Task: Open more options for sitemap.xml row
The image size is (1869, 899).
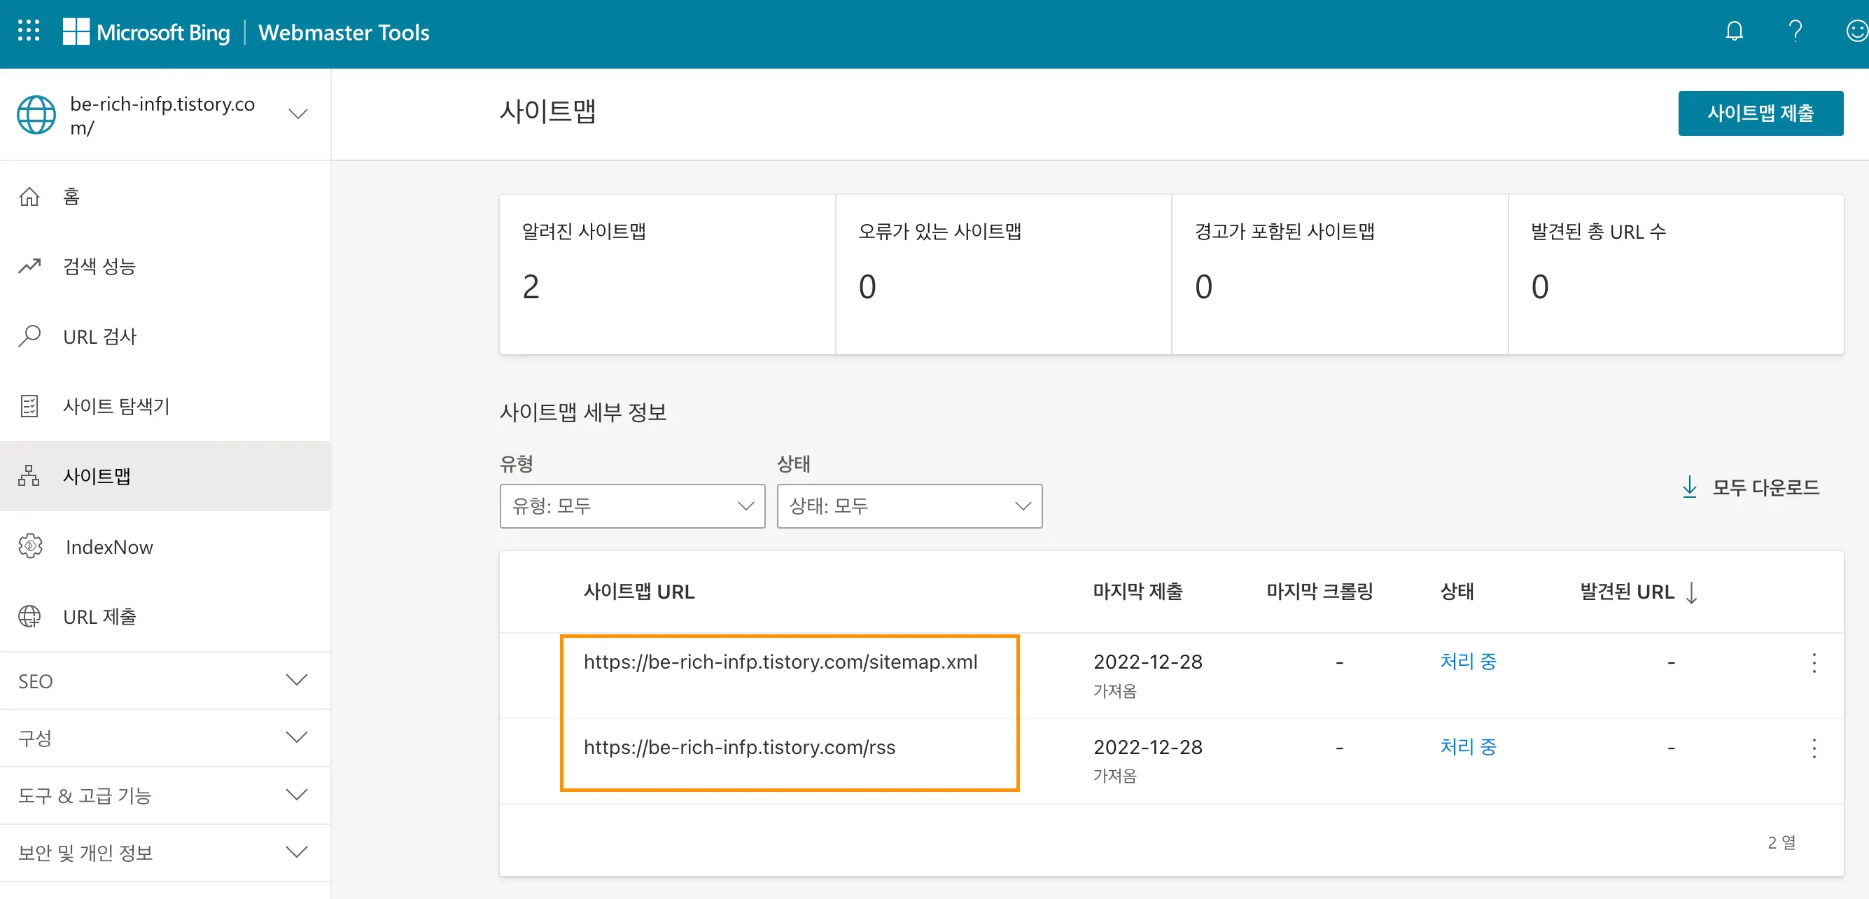Action: coord(1814,662)
